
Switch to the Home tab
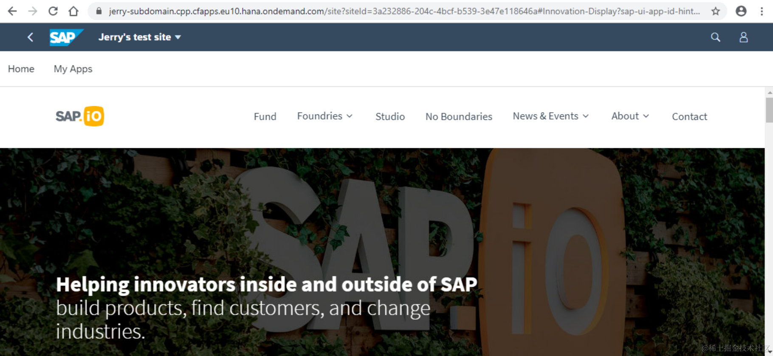tap(21, 69)
